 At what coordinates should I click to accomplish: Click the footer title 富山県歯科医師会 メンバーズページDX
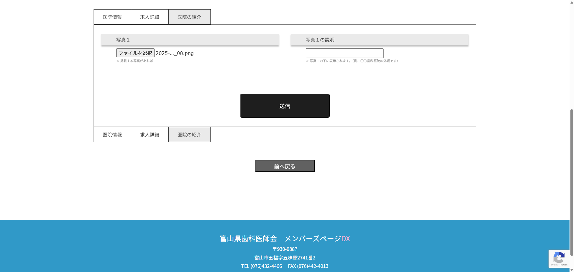pyautogui.click(x=285, y=239)
